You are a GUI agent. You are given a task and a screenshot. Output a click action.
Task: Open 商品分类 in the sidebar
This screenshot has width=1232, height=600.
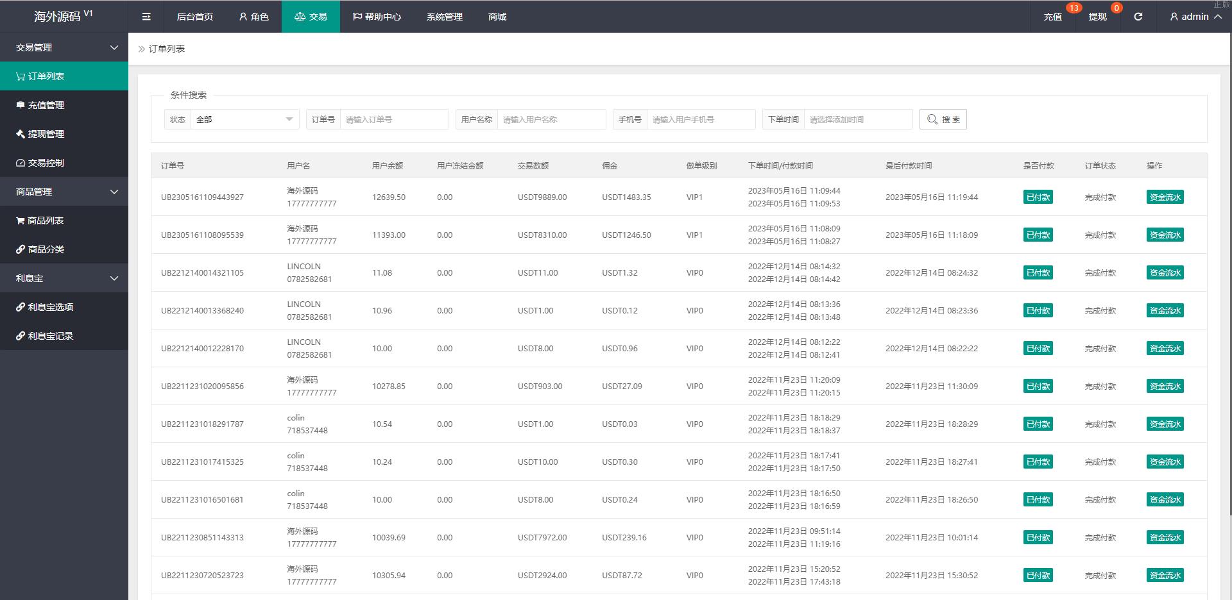pyautogui.click(x=46, y=249)
